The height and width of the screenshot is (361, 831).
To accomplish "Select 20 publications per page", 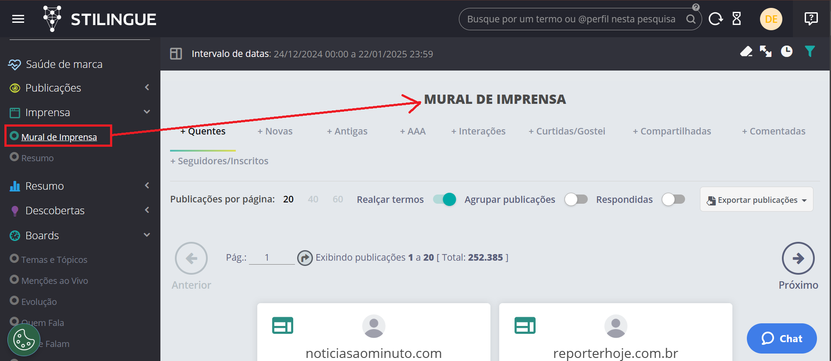I will 288,199.
